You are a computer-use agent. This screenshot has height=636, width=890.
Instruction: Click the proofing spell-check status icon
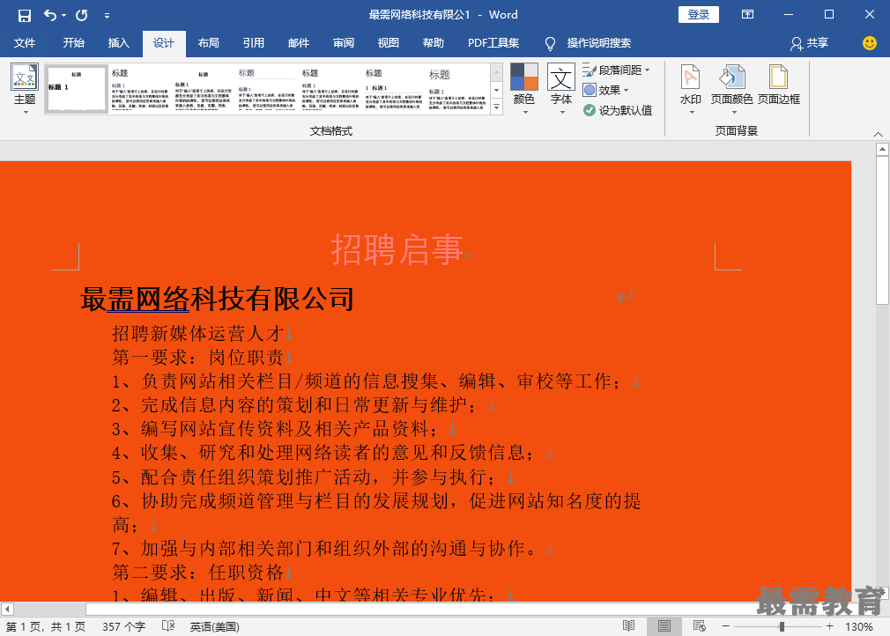[x=168, y=625]
